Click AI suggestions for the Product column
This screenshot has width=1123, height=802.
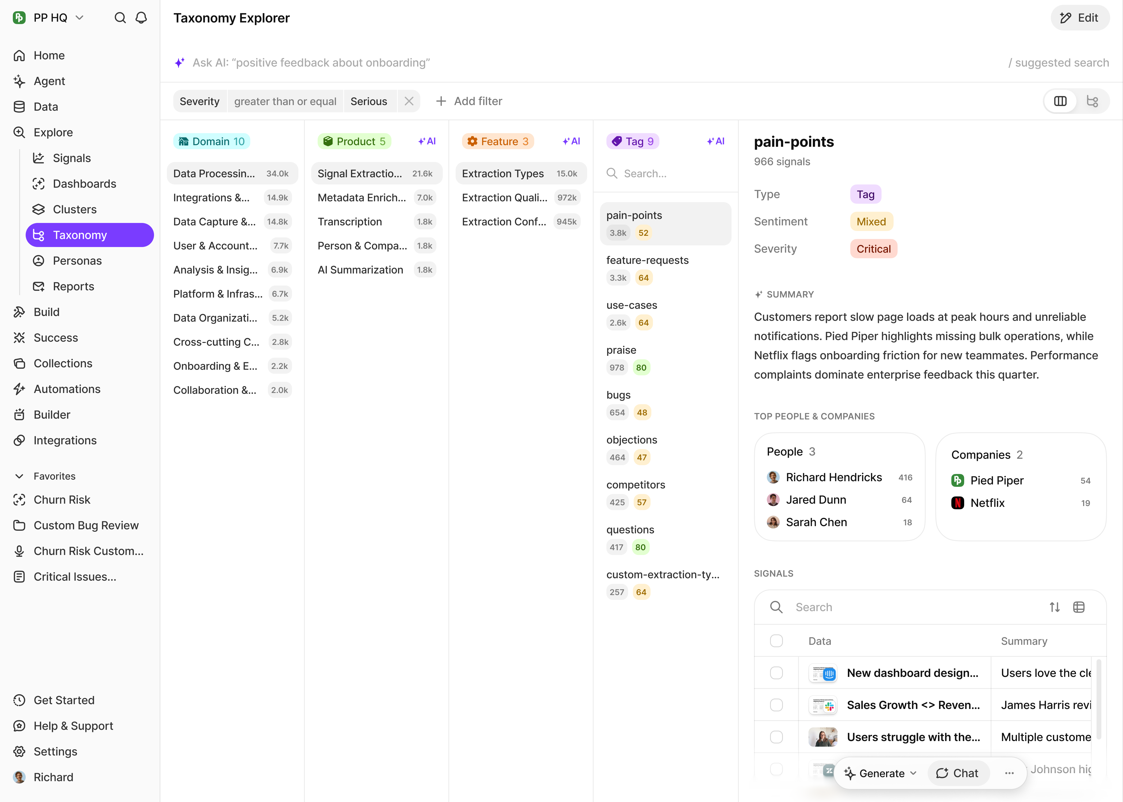427,141
